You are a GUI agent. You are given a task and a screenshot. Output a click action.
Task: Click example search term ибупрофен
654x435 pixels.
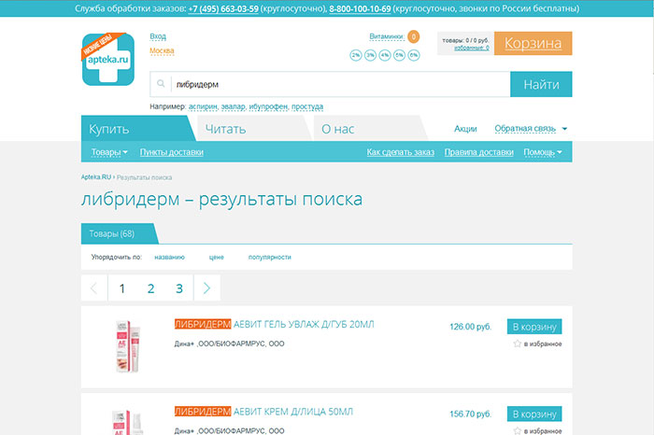[268, 106]
